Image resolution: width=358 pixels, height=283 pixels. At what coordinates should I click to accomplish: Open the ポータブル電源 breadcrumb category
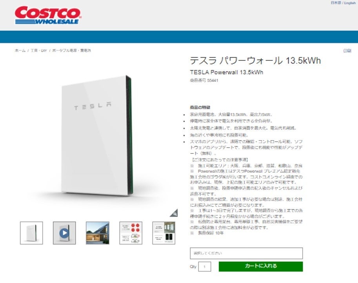click(71, 50)
